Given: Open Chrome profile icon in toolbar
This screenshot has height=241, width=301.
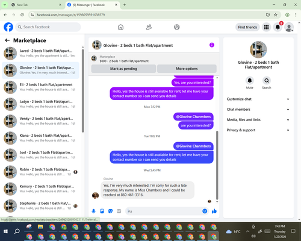Looking at the screenshot, I should click(x=287, y=15).
